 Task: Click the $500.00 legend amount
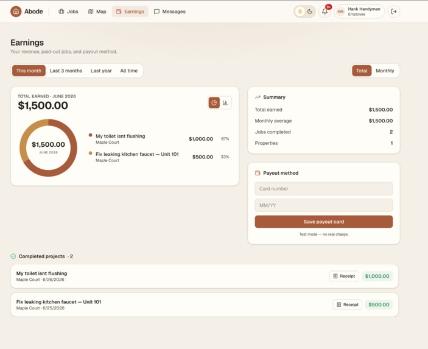(203, 157)
